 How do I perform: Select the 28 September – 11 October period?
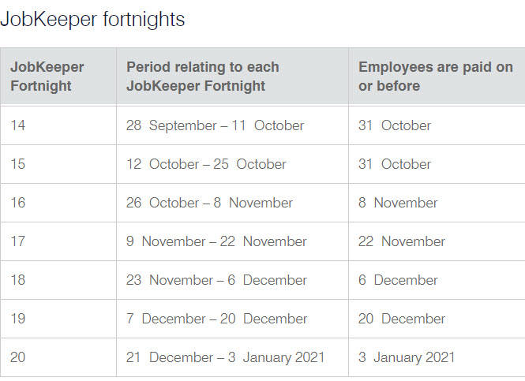215,125
